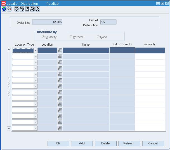Image resolution: width=170 pixels, height=150 pixels.
Task: Click the eraser/clear toolbar icon
Action: click(x=9, y=9)
